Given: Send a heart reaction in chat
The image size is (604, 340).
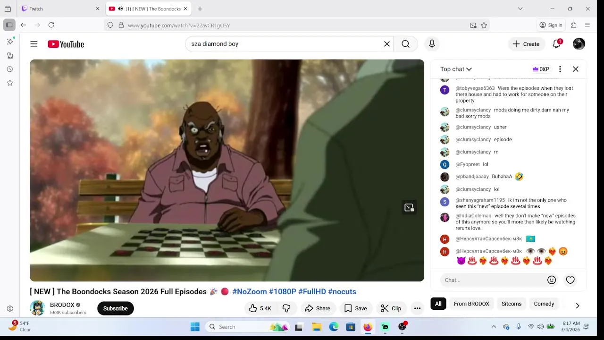Looking at the screenshot, I should [570, 280].
